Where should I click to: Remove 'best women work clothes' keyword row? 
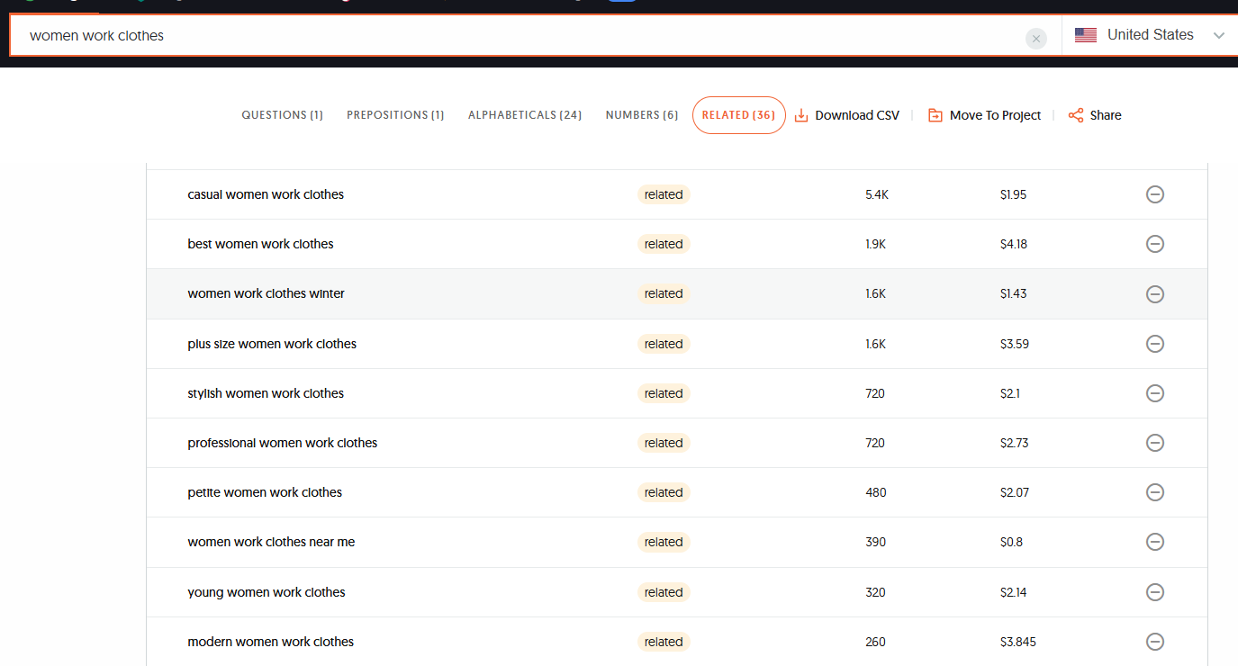(x=1155, y=244)
